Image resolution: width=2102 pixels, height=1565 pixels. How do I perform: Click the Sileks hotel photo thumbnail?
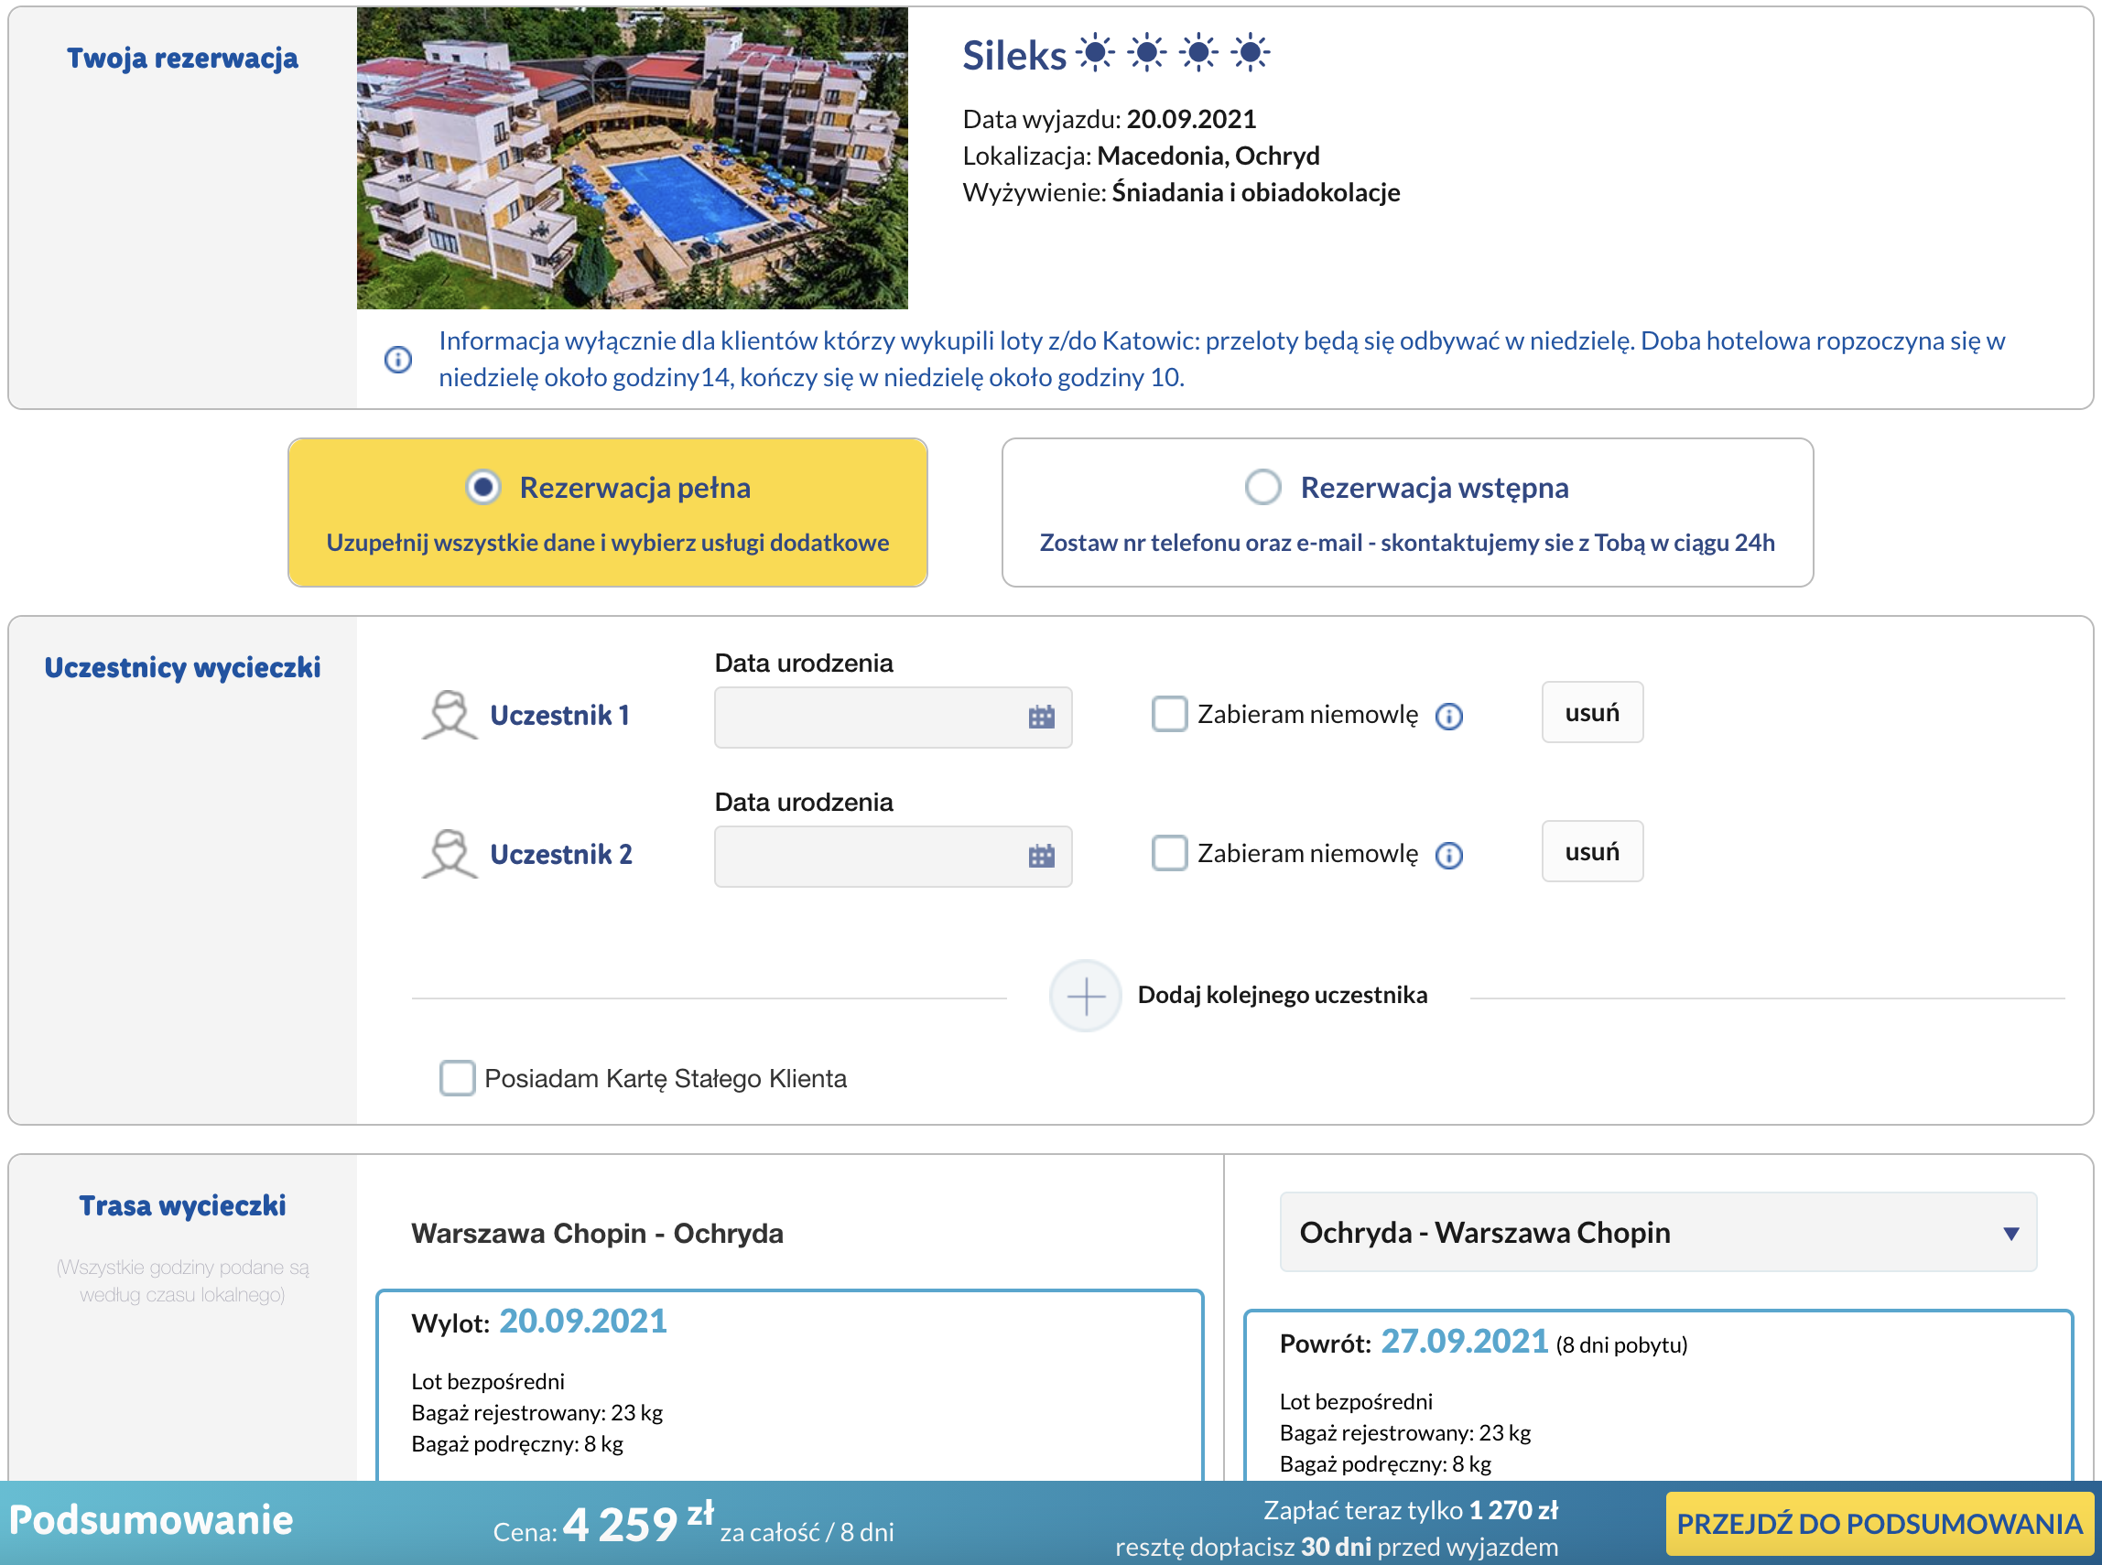click(632, 158)
